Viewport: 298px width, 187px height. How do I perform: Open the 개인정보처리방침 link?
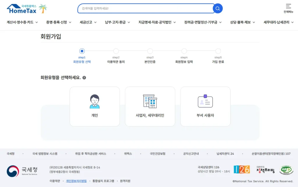[x=76, y=181]
